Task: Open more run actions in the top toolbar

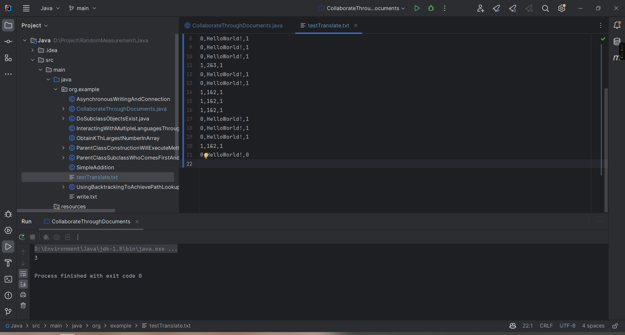Action: (x=445, y=8)
